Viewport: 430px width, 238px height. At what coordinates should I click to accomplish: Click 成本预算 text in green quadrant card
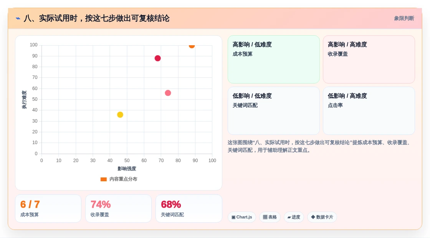click(242, 54)
